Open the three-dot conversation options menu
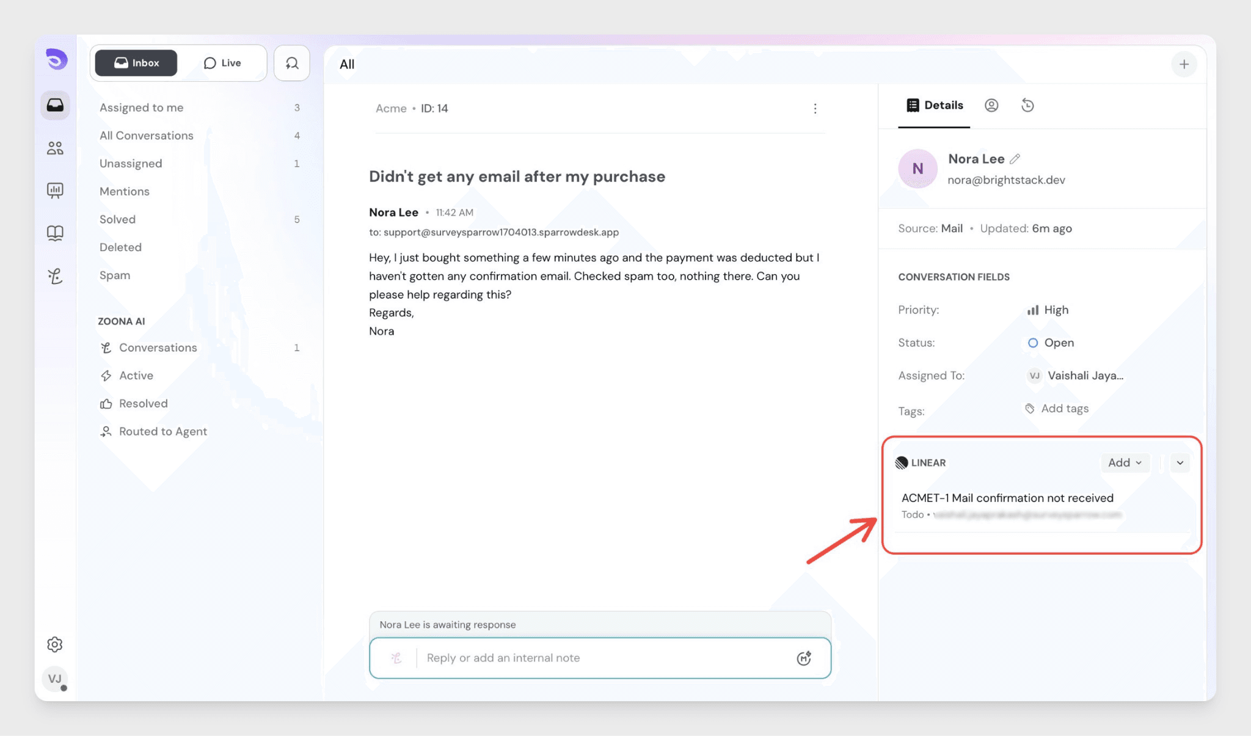This screenshot has width=1251, height=736. 815,109
